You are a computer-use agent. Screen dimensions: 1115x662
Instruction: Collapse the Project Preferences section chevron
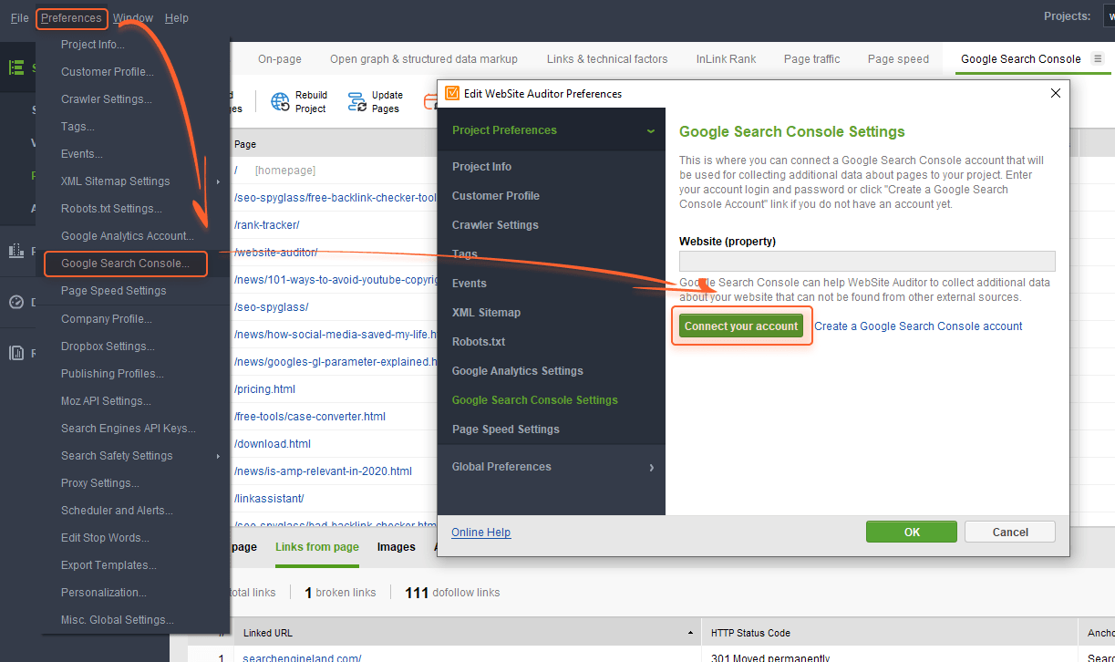click(x=651, y=130)
